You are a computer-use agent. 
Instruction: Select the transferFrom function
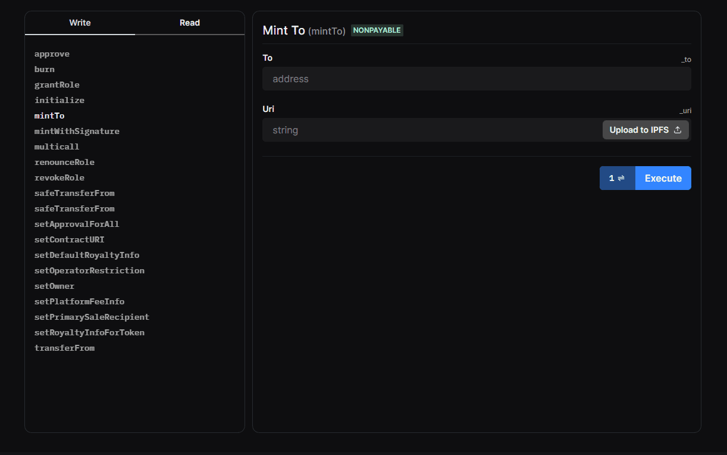(64, 348)
